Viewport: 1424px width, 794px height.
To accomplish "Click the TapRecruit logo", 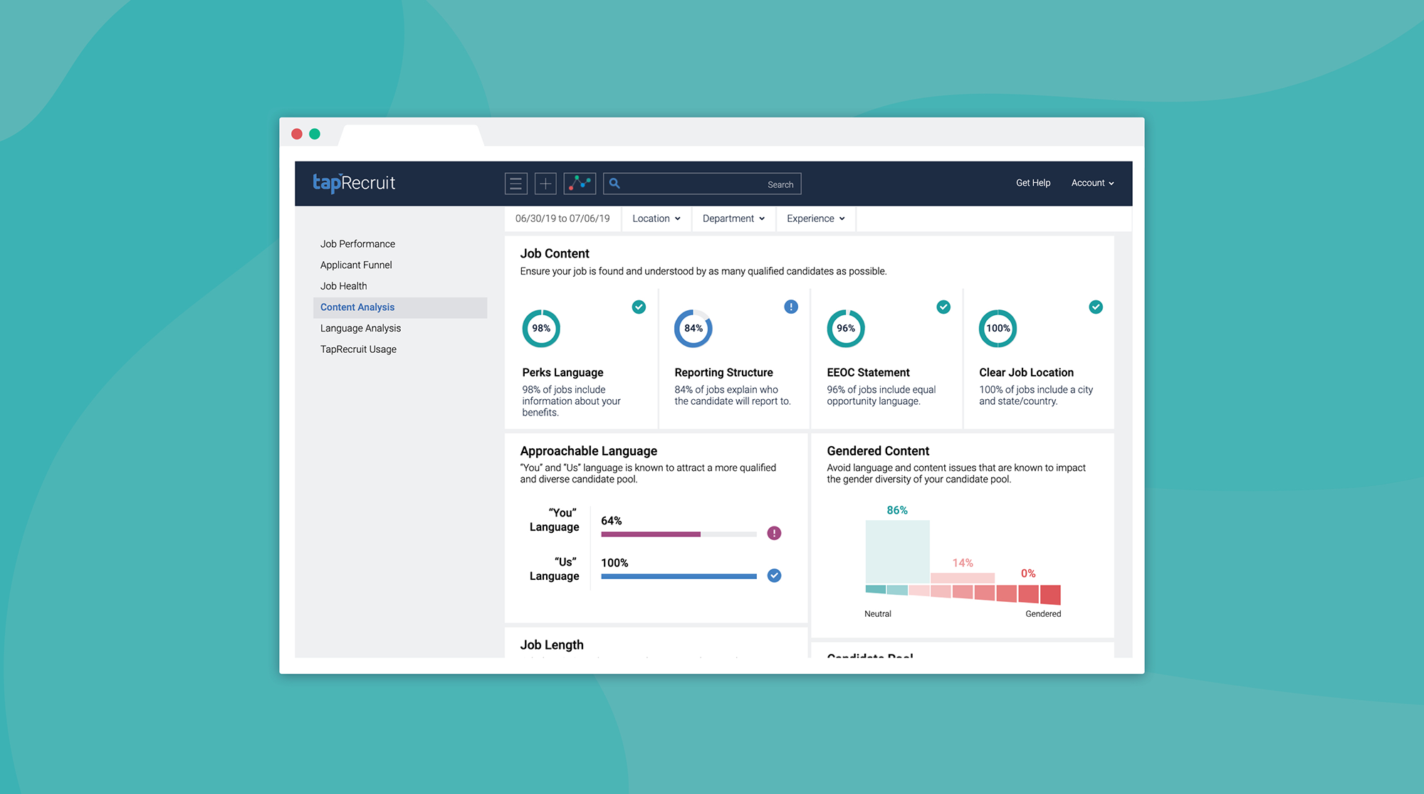I will 354,183.
